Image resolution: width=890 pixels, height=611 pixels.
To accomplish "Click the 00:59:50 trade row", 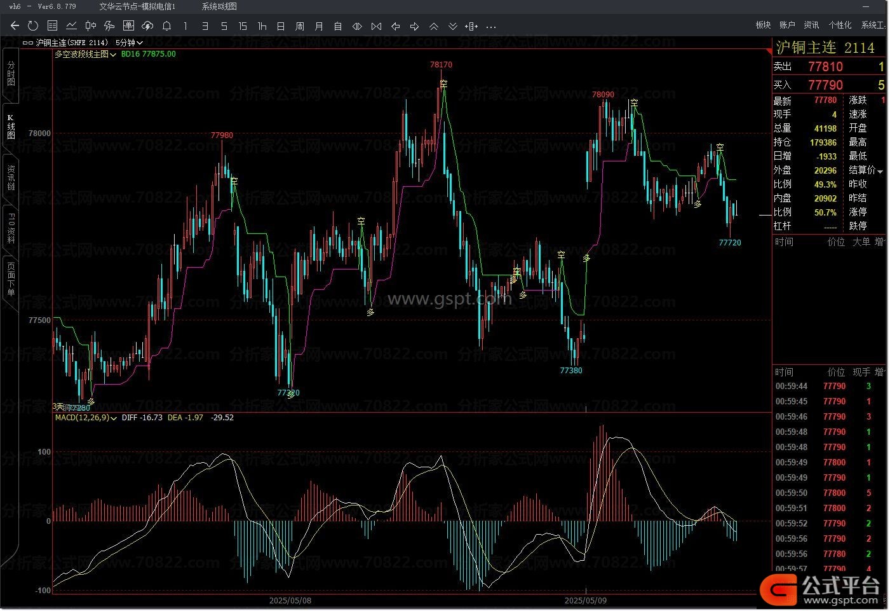I will click(829, 493).
